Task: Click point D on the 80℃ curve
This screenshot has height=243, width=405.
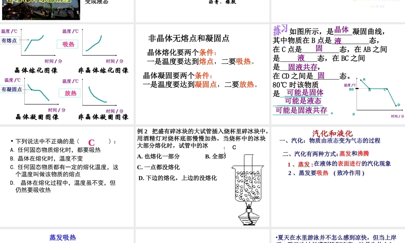Action: 396,106
